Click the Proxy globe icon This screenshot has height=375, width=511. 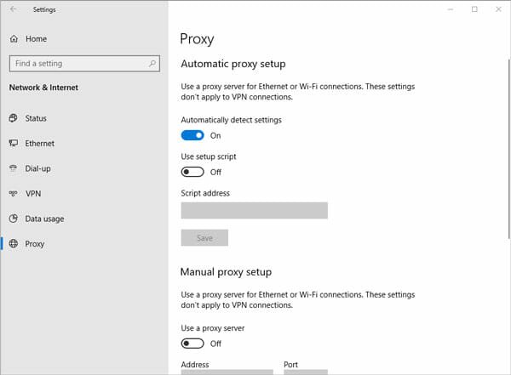(x=14, y=244)
